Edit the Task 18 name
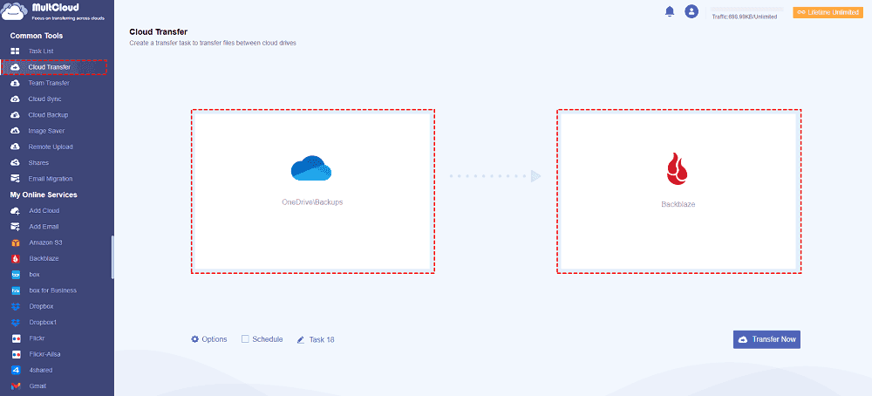Image resolution: width=872 pixels, height=396 pixels. point(322,339)
